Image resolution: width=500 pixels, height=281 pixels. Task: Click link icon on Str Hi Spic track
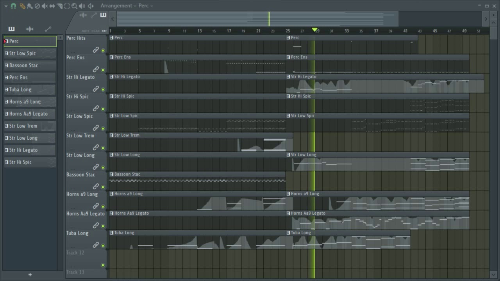tap(96, 108)
